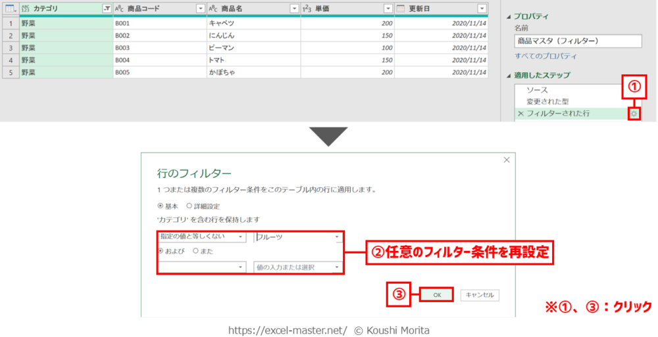The width and height of the screenshot is (658, 337).
Task: Open the 値の入力または選択 dropdown
Action: tap(337, 267)
